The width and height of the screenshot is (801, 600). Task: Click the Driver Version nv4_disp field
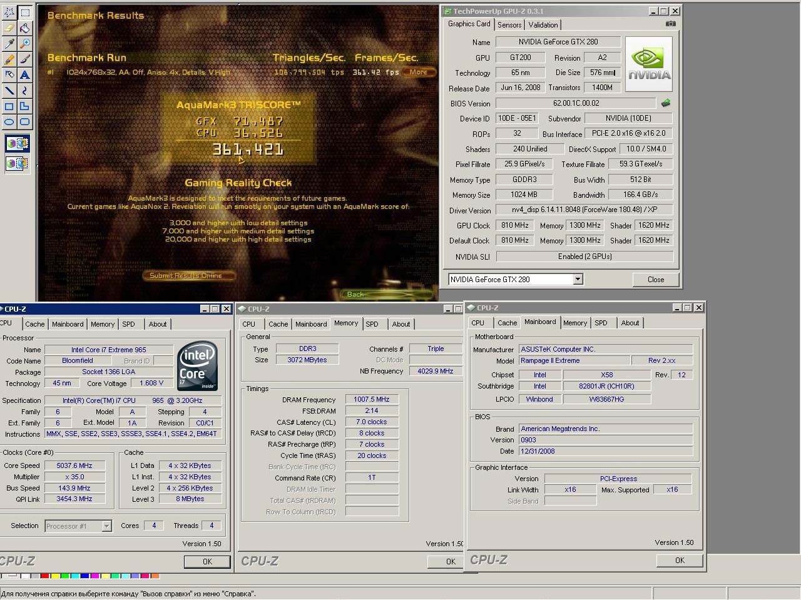click(584, 210)
